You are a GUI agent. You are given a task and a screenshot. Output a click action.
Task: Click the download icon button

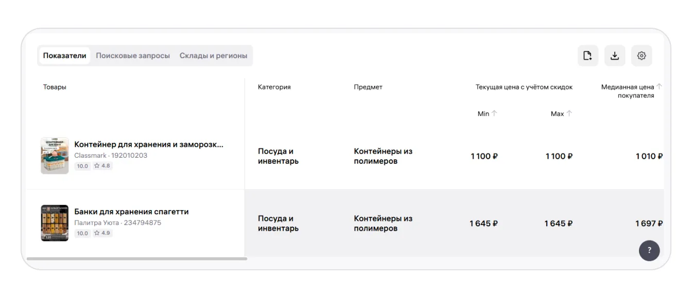[614, 56]
